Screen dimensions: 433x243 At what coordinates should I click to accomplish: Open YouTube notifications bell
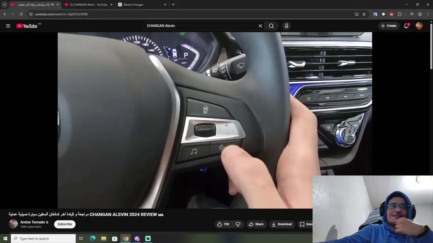pos(406,26)
